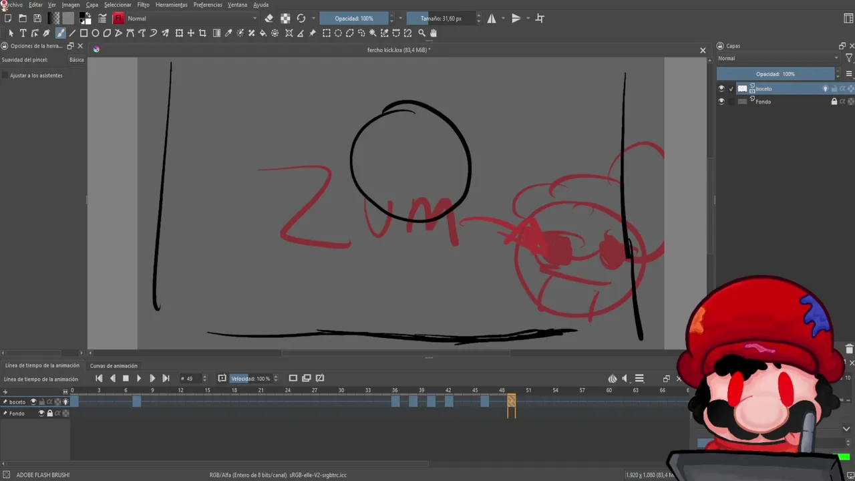Open the Preferencias menu

pos(208,5)
